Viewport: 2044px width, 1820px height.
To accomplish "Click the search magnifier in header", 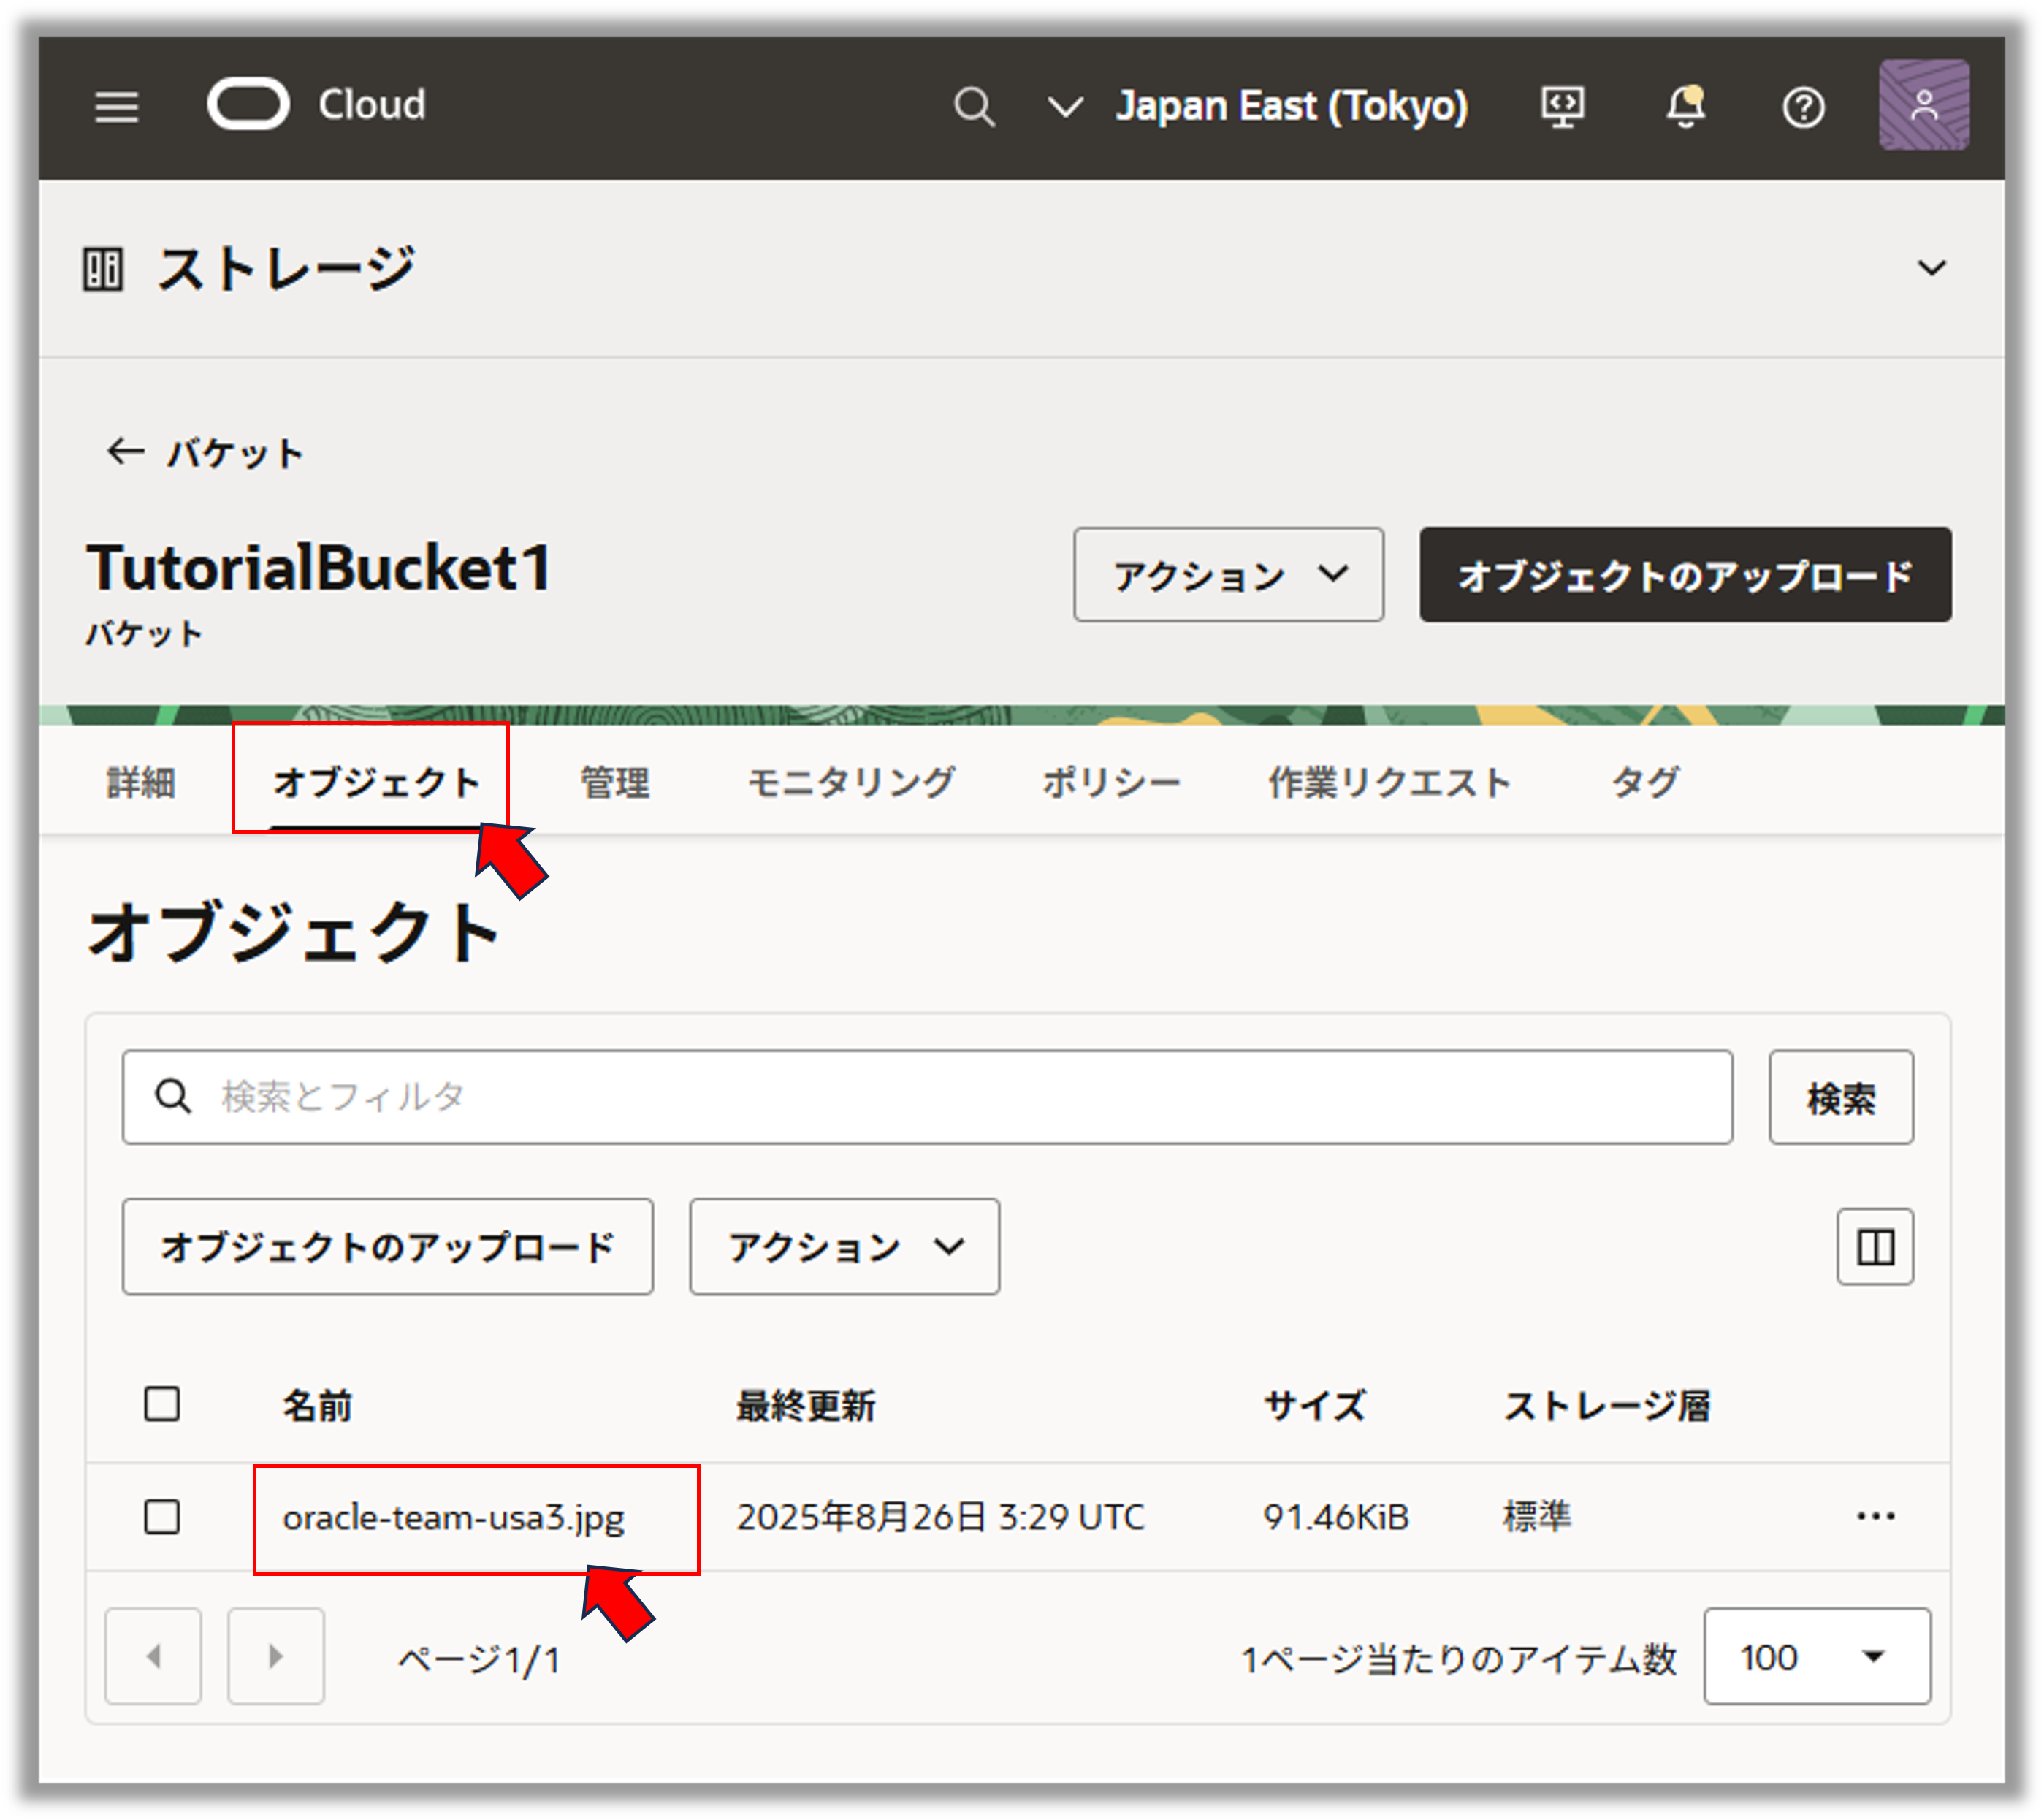I will 973,106.
